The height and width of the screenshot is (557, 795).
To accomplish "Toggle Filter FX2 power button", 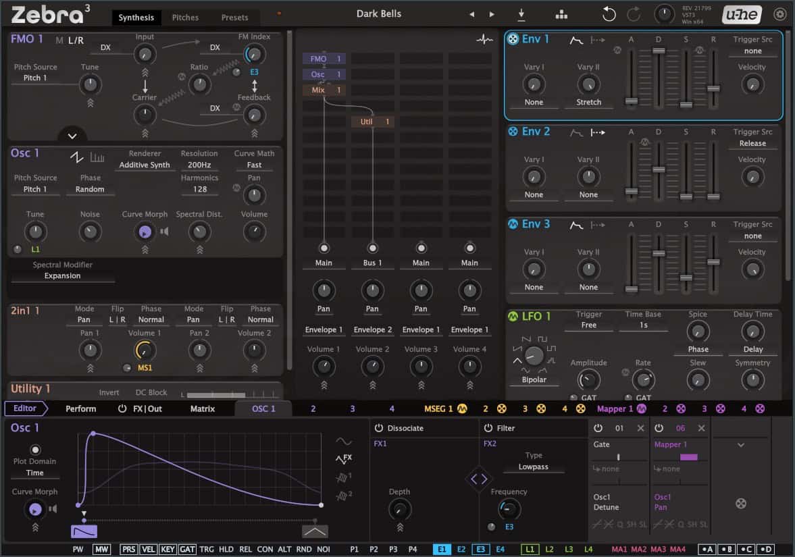I will click(488, 428).
